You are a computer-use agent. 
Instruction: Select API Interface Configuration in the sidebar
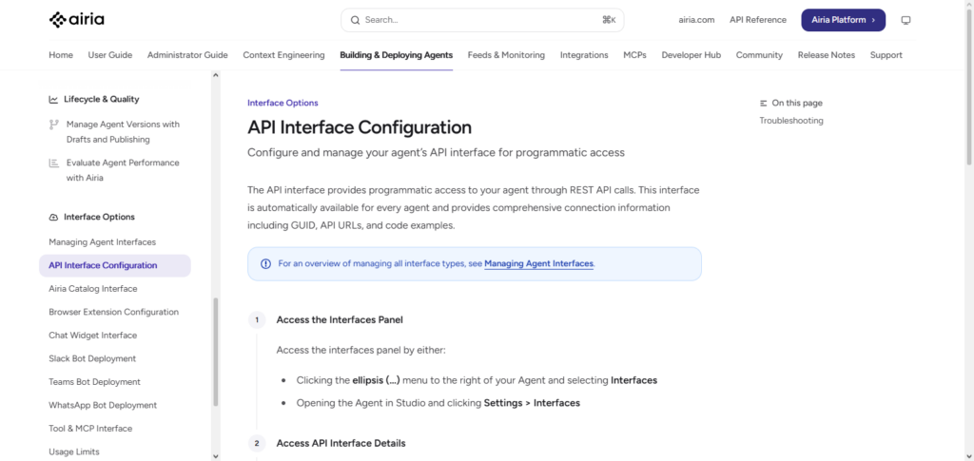point(115,265)
